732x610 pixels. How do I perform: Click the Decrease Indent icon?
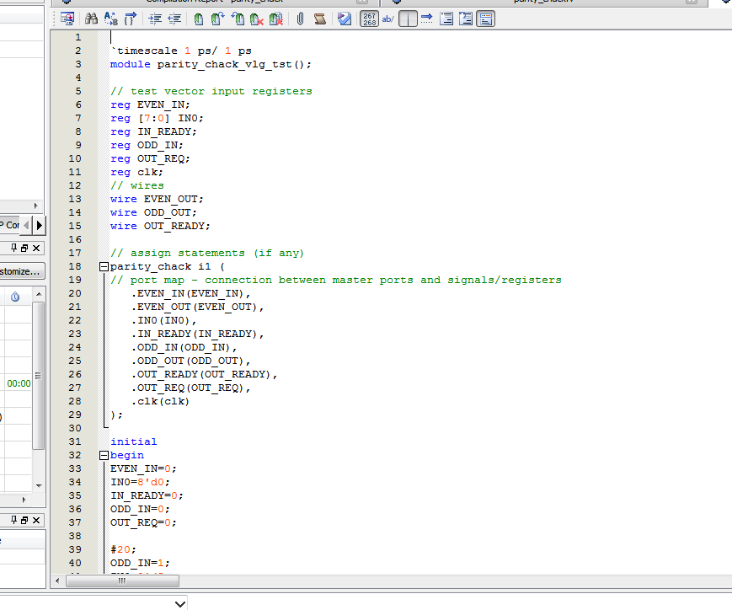[174, 19]
